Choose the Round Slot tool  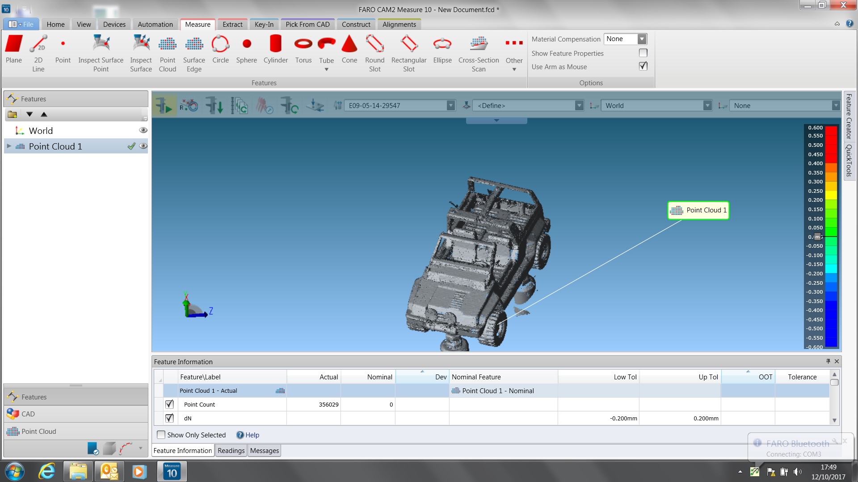pos(375,54)
